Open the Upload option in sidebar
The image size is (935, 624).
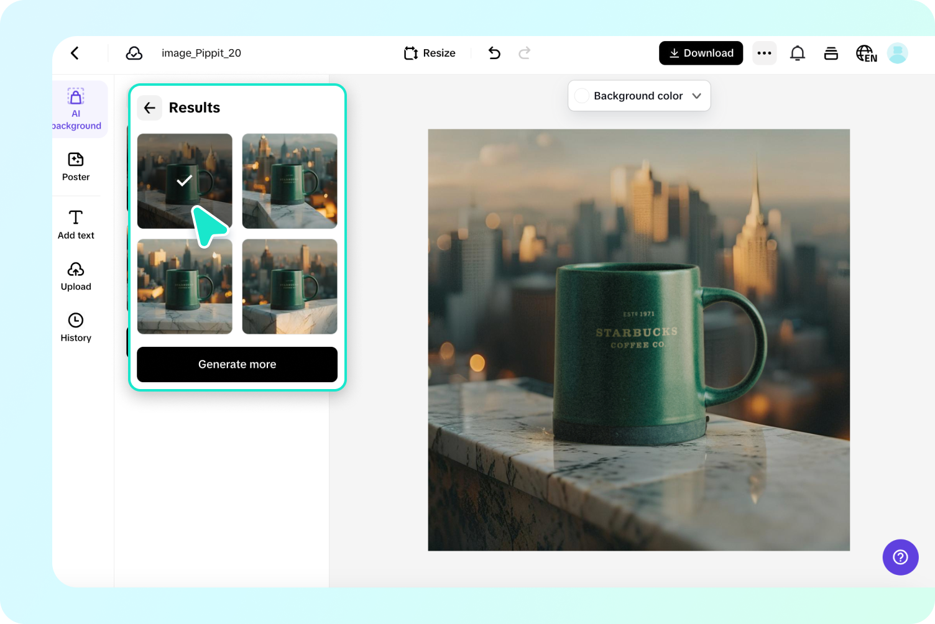76,276
